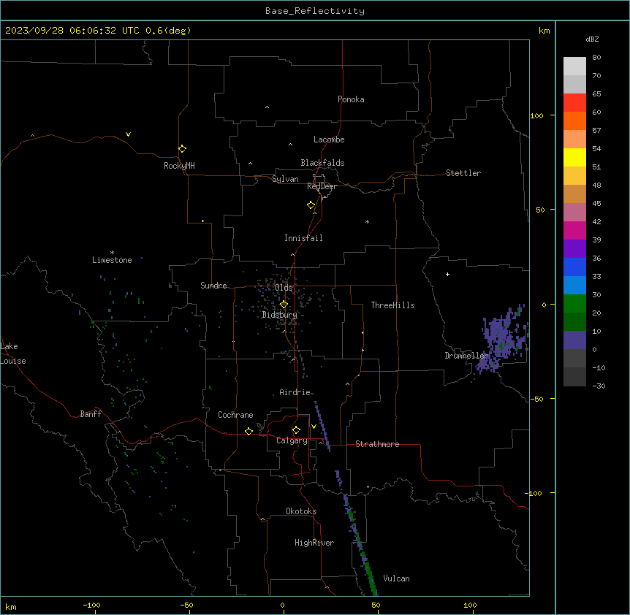Click the slate purple 0-10 dBZ swatch
Screen dimensions: 630x615
pos(574,340)
